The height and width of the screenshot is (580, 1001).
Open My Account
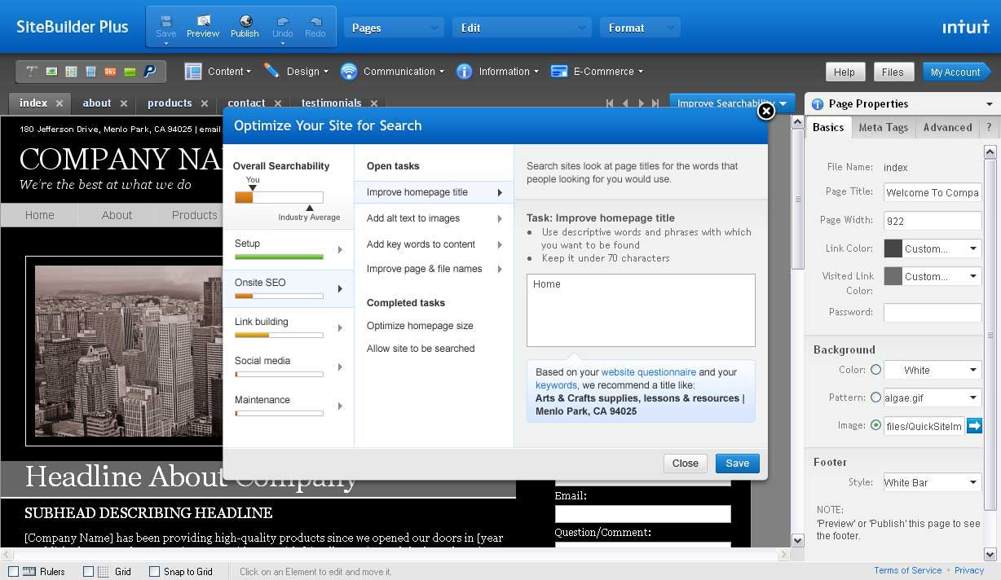(x=955, y=72)
